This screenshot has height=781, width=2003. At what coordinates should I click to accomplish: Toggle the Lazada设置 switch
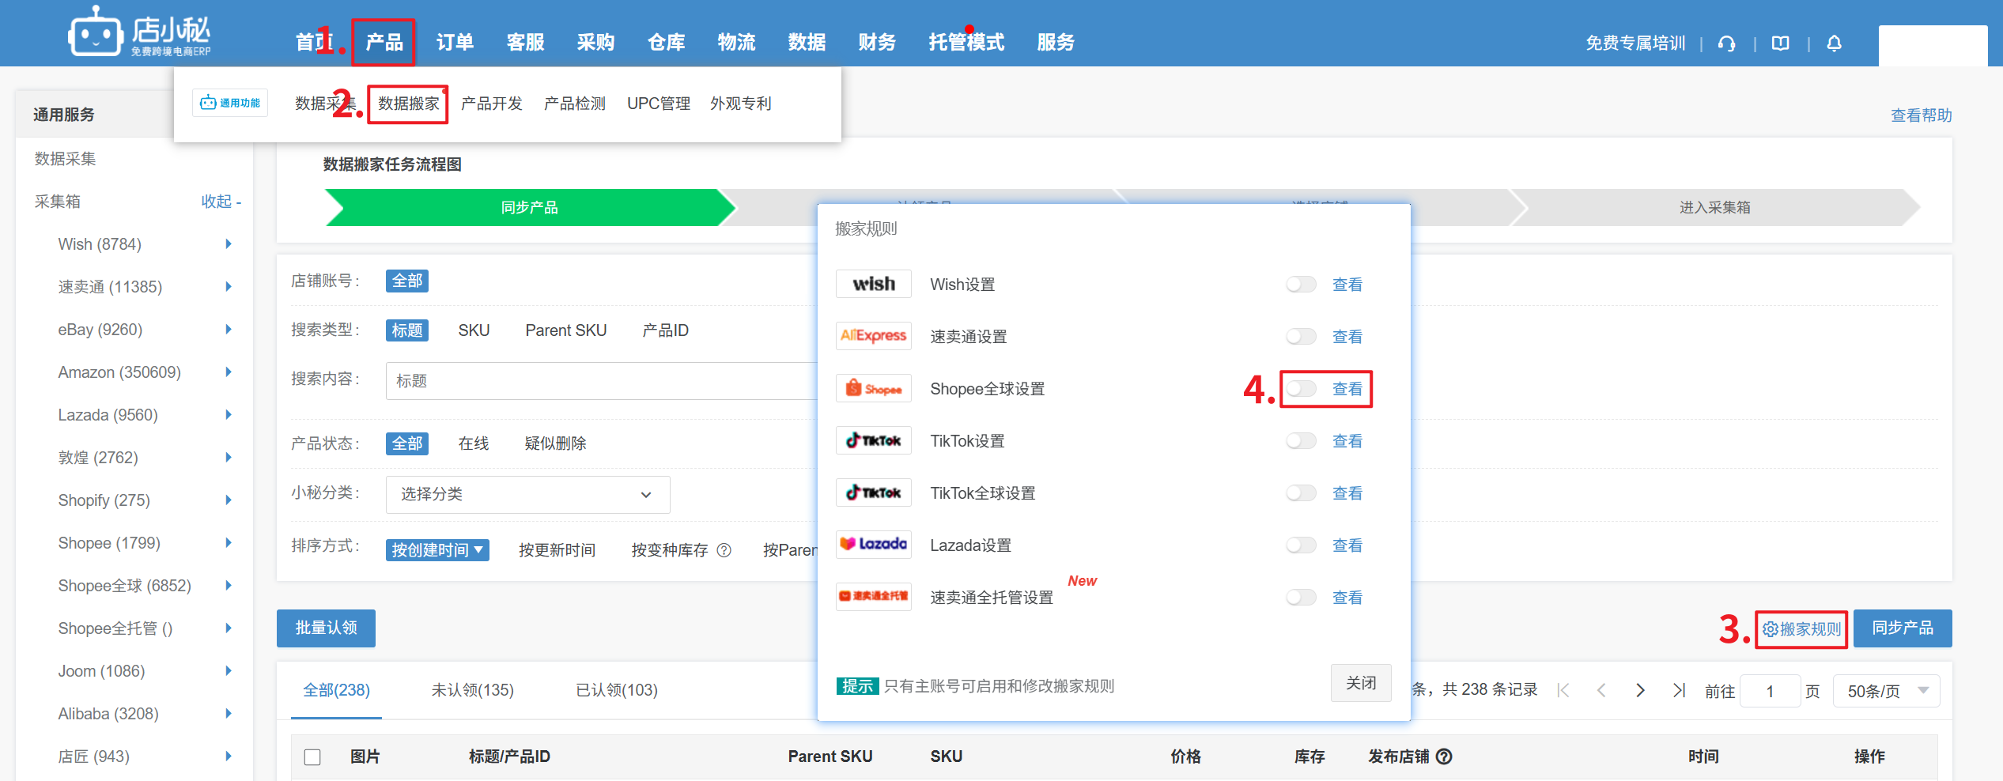1300,545
